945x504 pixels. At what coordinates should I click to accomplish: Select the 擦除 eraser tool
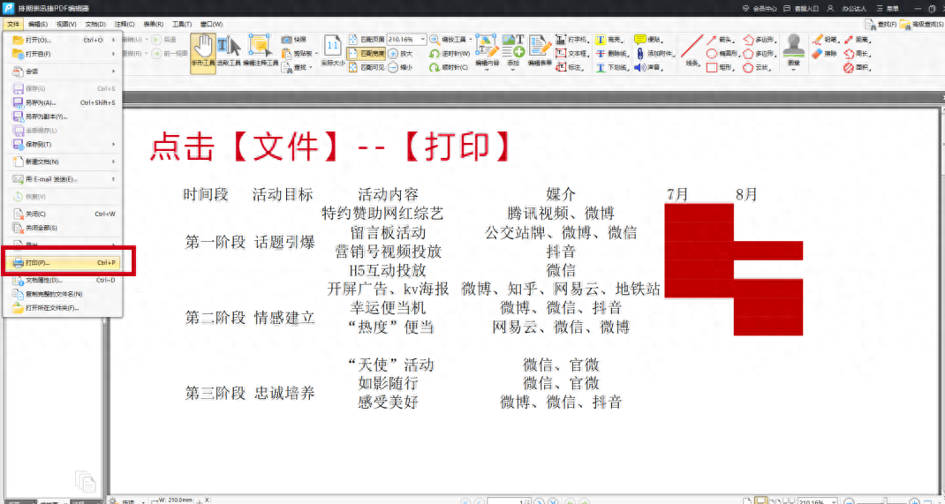click(x=826, y=53)
